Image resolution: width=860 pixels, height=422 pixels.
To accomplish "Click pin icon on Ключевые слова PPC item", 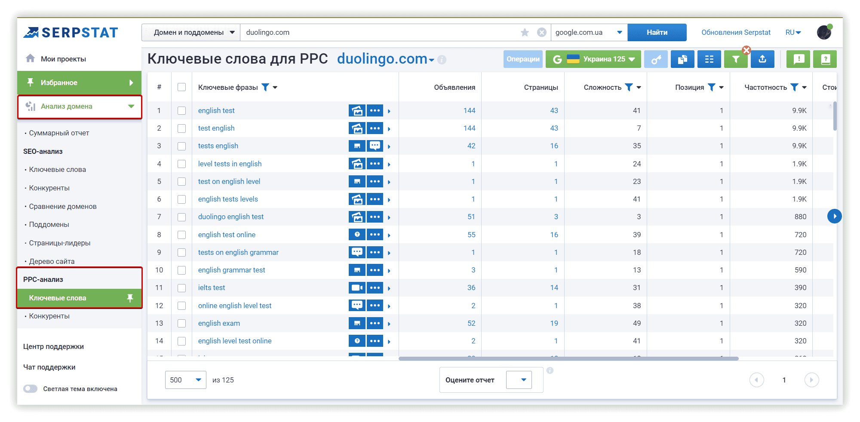I will click(x=130, y=298).
